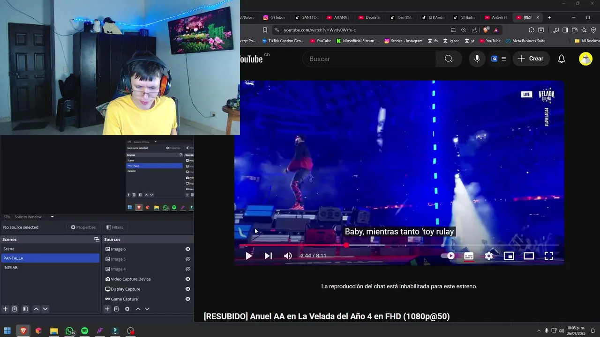
Task: Open Meta Business Suite bookmark
Action: coord(525,41)
